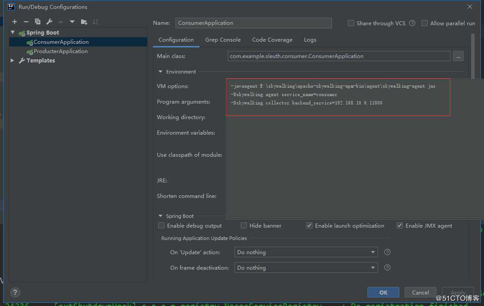The width and height of the screenshot is (484, 306).
Task: Click the Name input field
Action: (x=254, y=23)
